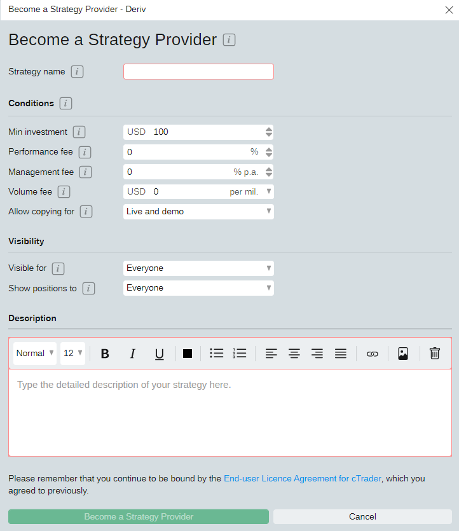459x531 pixels.
Task: Insert an image into the description
Action: 402,354
